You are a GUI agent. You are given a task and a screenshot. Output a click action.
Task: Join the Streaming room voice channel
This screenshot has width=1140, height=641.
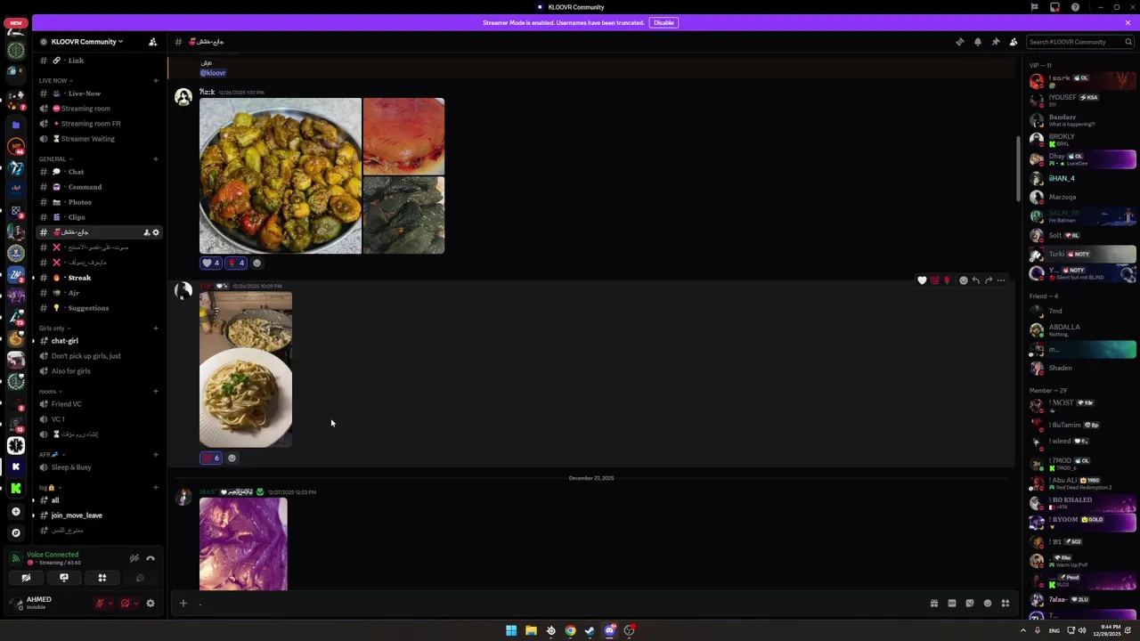98,109
